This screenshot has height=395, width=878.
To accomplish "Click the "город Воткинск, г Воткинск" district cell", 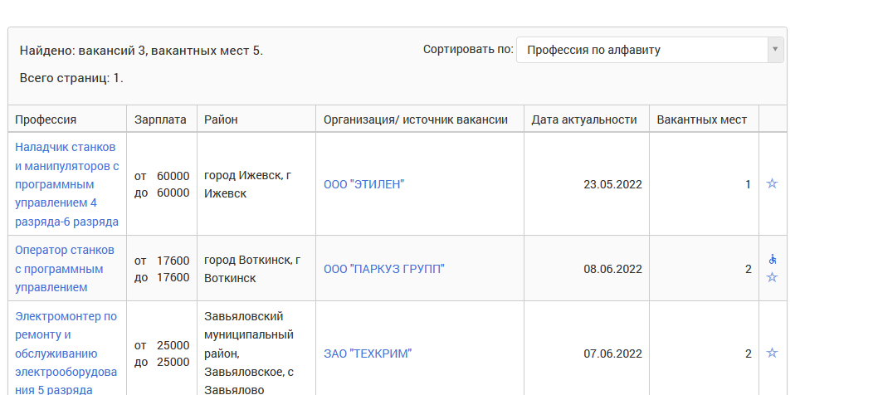I will click(x=252, y=269).
